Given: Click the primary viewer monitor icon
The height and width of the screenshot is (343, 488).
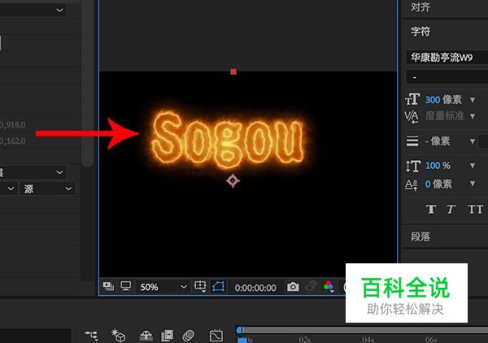Looking at the screenshot, I should (126, 286).
